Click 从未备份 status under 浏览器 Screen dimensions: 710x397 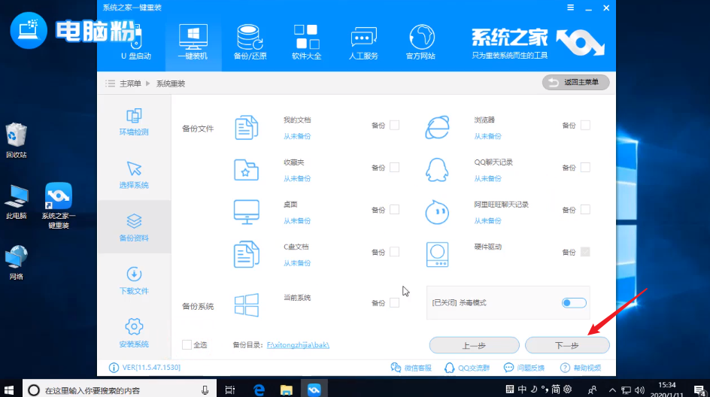point(487,136)
